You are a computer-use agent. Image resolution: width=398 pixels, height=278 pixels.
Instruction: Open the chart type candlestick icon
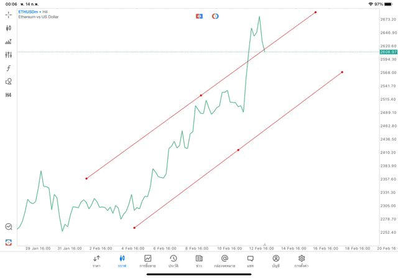(9, 28)
